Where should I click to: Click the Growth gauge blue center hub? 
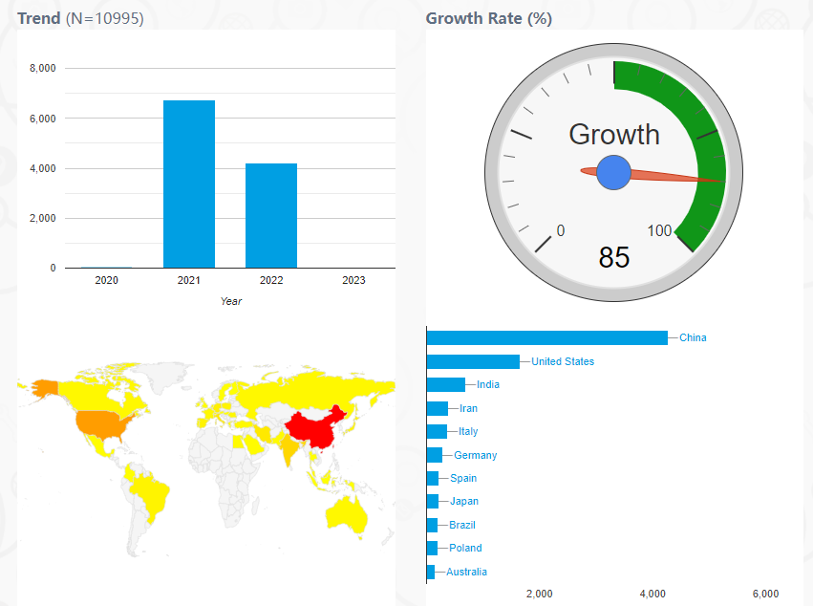pos(614,172)
